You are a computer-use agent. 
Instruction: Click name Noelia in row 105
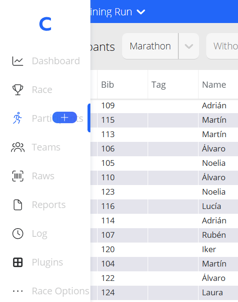coord(213,163)
